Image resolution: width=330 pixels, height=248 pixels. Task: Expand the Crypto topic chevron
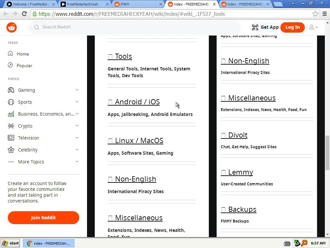(x=77, y=126)
